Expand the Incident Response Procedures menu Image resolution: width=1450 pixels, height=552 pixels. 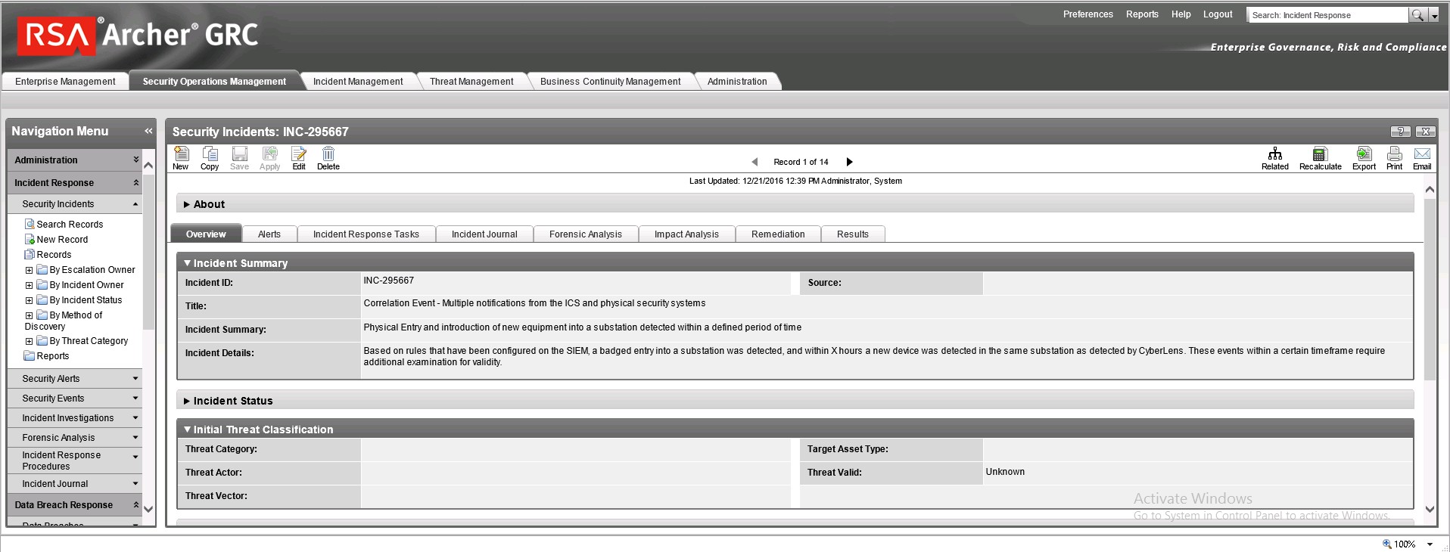point(135,457)
